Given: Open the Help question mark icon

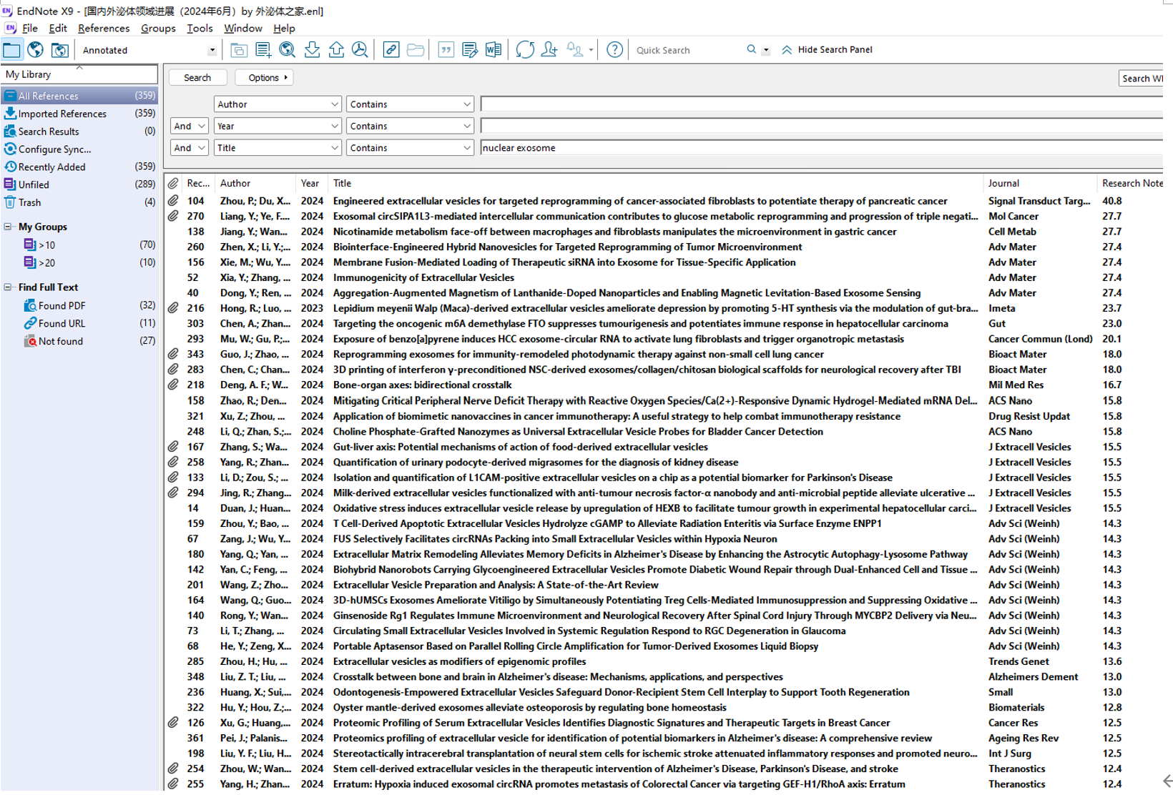Looking at the screenshot, I should 614,50.
